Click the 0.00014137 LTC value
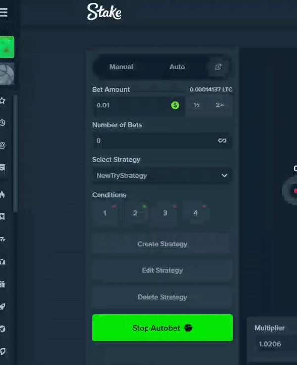The width and height of the screenshot is (297, 365). 211,89
